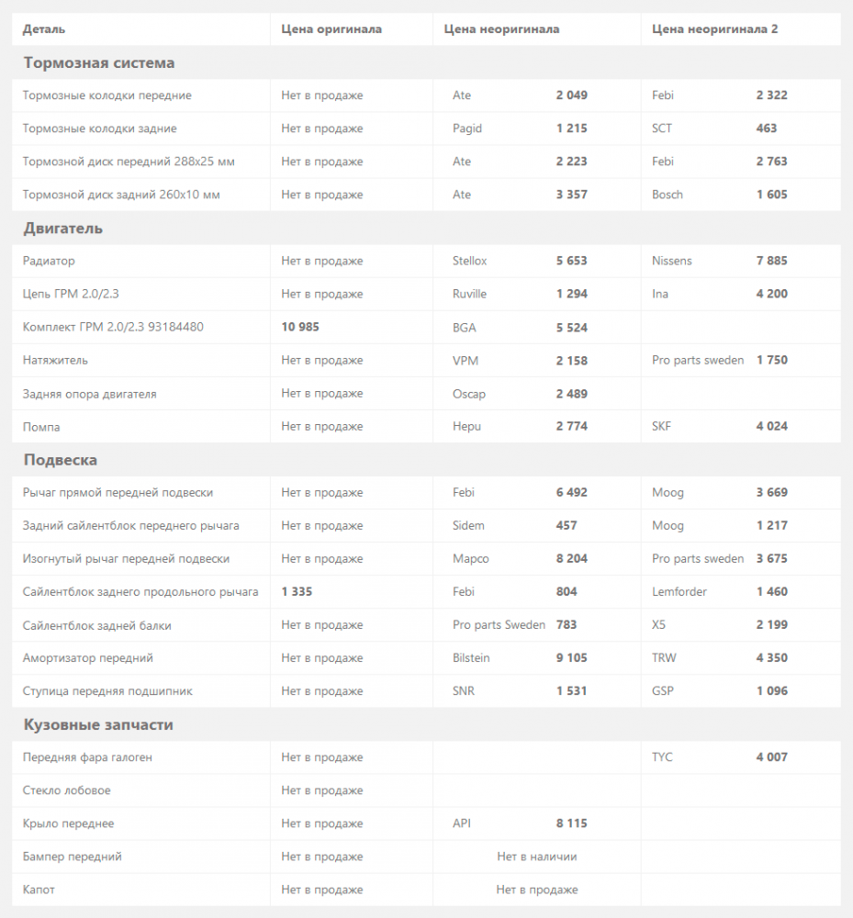Click the "Подвеска" section heading
This screenshot has width=853, height=918.
(60, 460)
